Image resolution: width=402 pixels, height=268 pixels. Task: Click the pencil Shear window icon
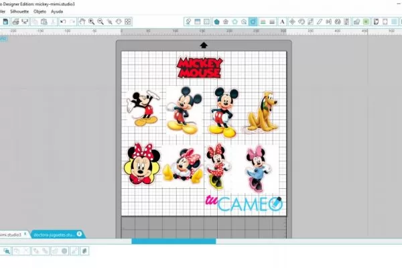[320, 22]
